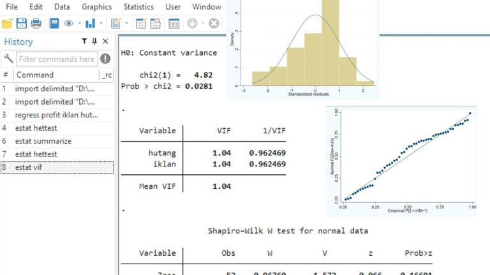Select history command number 2
The height and width of the screenshot is (275, 490).
[57, 102]
